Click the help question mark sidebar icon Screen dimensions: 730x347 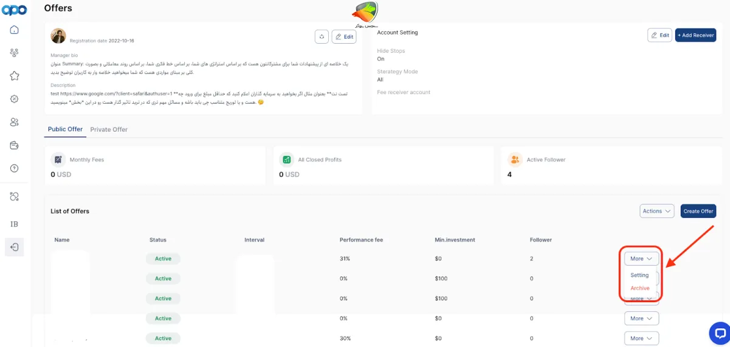[15, 168]
